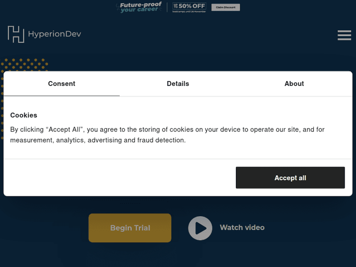Open the hamburger navigation menu
The height and width of the screenshot is (267, 356).
[x=344, y=36]
